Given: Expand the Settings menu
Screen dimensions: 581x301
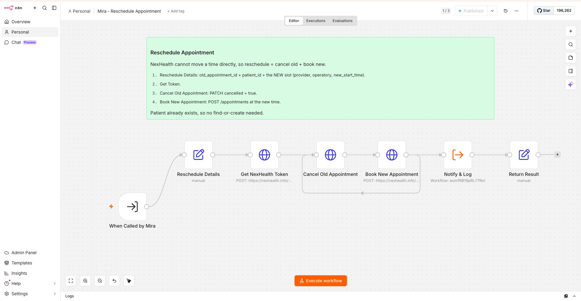Looking at the screenshot, I should click(30, 294).
